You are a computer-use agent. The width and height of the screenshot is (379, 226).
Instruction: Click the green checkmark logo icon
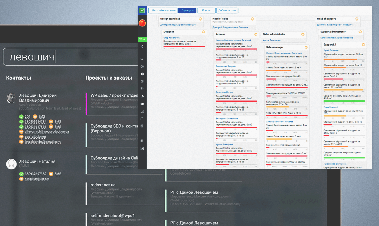coord(142,10)
